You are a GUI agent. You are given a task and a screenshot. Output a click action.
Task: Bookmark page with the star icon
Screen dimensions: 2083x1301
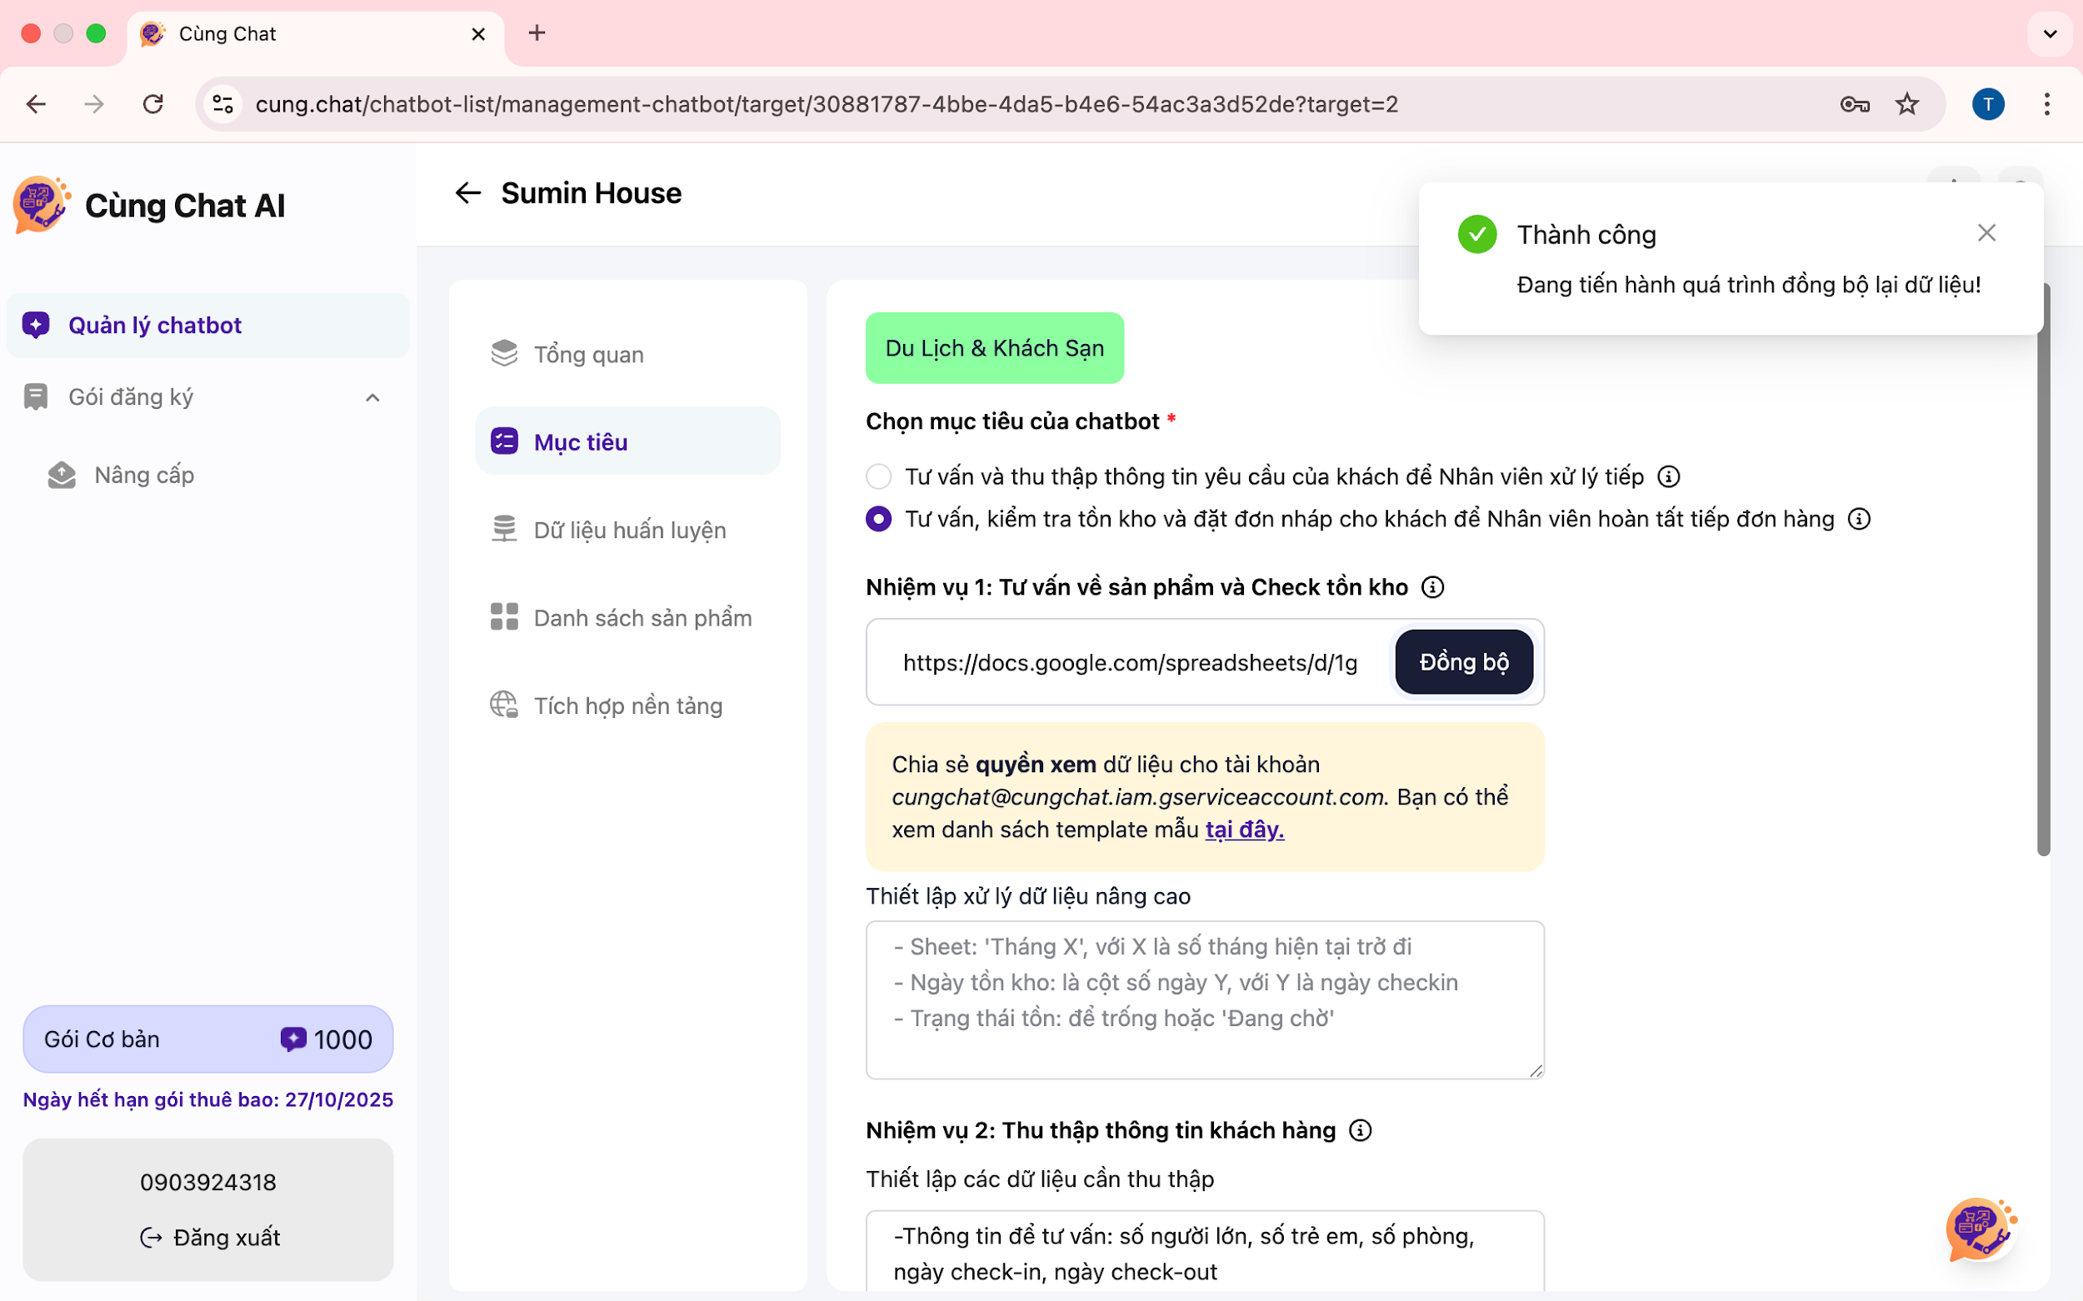[x=1907, y=104]
